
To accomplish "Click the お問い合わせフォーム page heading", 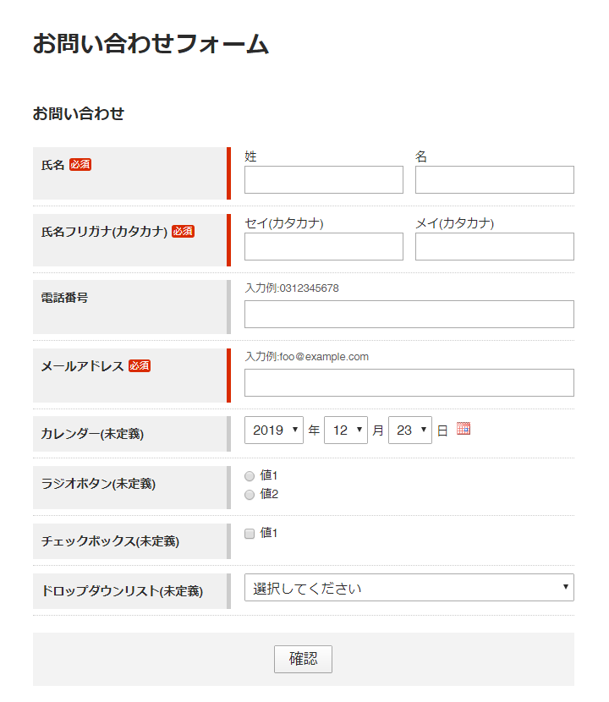I will coord(151,44).
